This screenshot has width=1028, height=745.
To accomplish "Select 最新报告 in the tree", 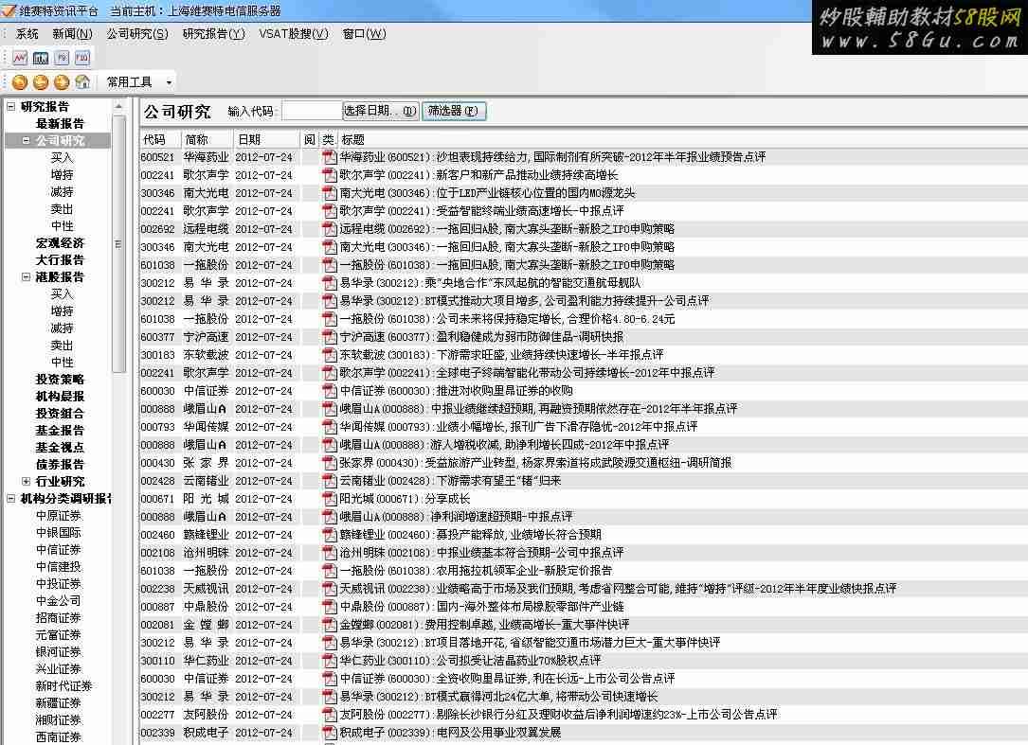I will point(60,123).
